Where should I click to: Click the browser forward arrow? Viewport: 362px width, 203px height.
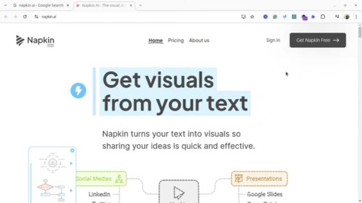click(x=15, y=16)
